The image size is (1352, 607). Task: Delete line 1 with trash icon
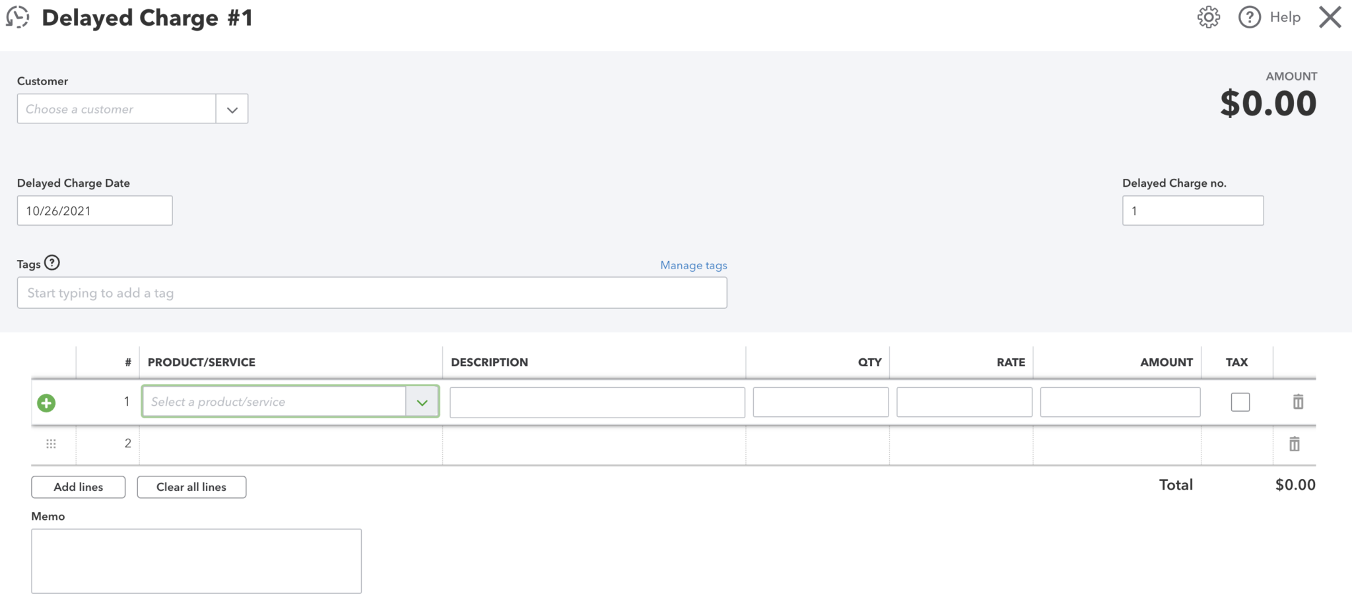[x=1298, y=401]
